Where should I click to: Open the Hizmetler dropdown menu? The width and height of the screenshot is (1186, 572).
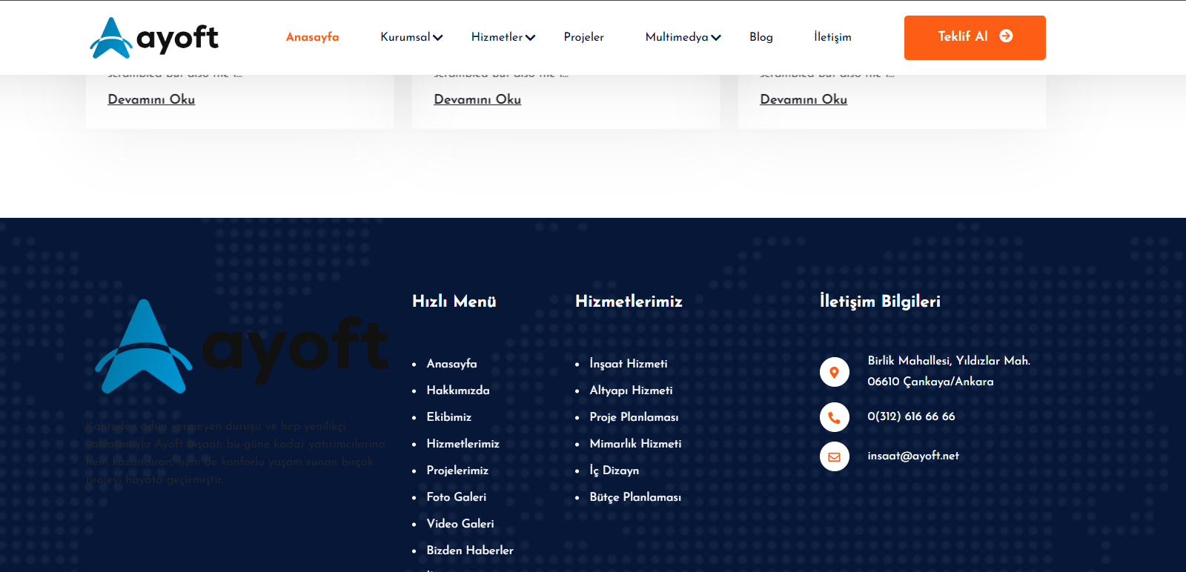tap(503, 37)
